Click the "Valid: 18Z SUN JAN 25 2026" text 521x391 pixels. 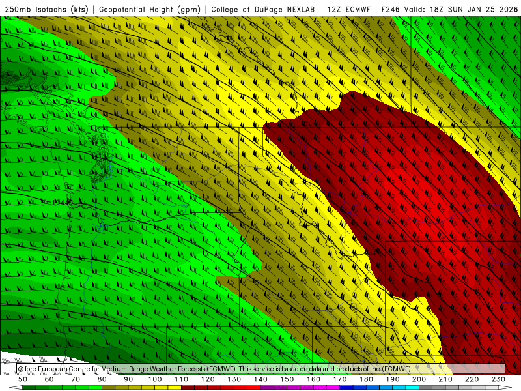point(461,10)
